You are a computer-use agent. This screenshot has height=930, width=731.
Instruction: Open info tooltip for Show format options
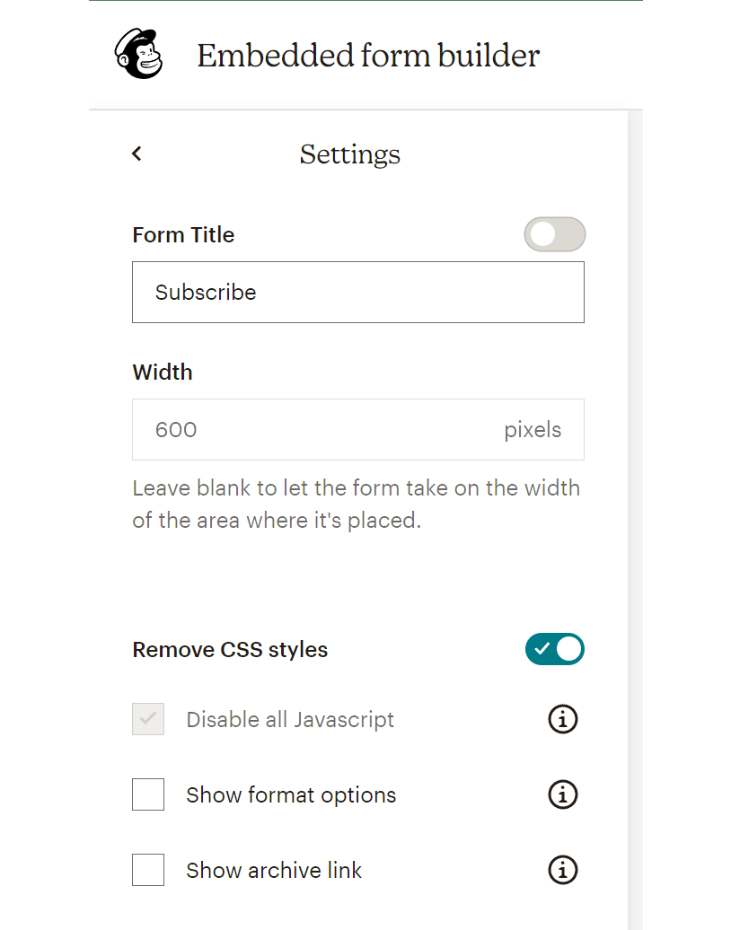(x=563, y=794)
